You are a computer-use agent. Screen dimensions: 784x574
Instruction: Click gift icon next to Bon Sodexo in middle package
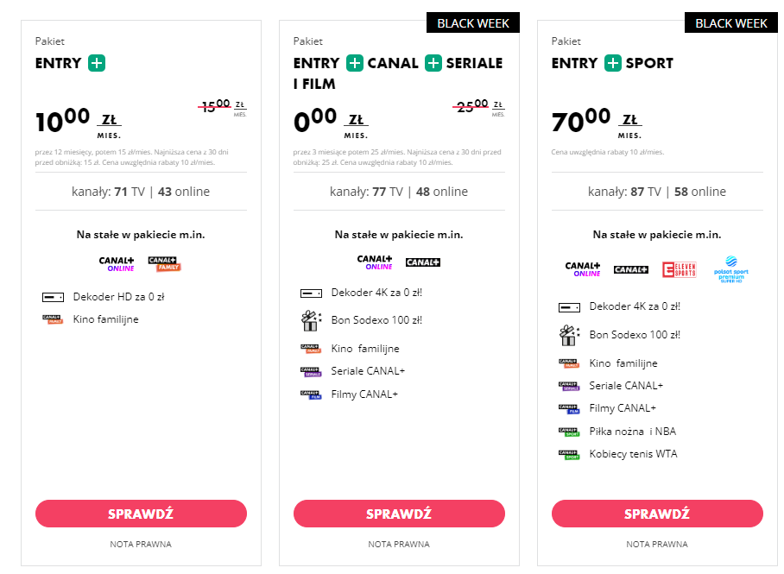[311, 320]
